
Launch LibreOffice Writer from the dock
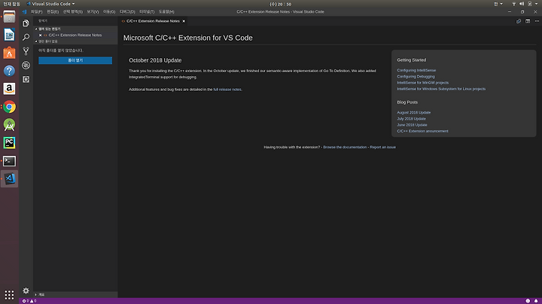(x=9, y=35)
